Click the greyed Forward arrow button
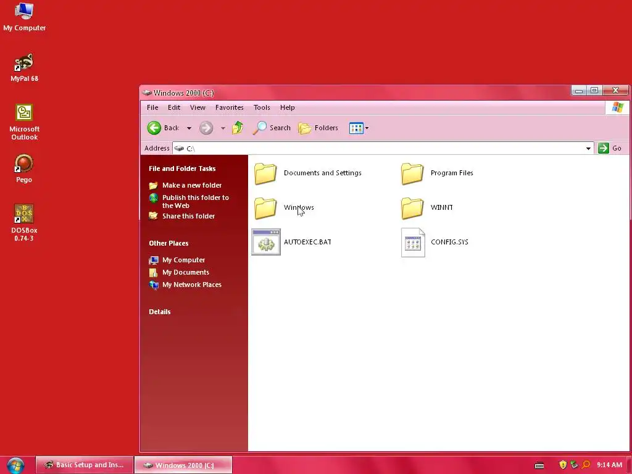This screenshot has width=632, height=474. (206, 128)
